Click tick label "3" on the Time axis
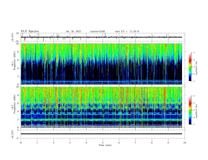 70,143
